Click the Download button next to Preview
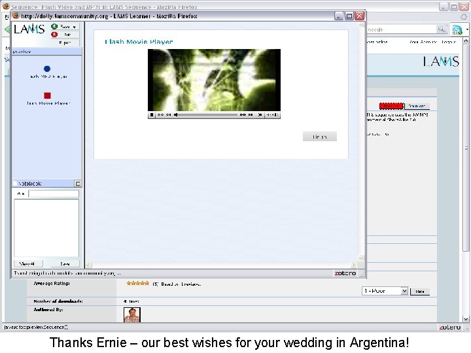This screenshot has width=471, height=353. point(417,106)
